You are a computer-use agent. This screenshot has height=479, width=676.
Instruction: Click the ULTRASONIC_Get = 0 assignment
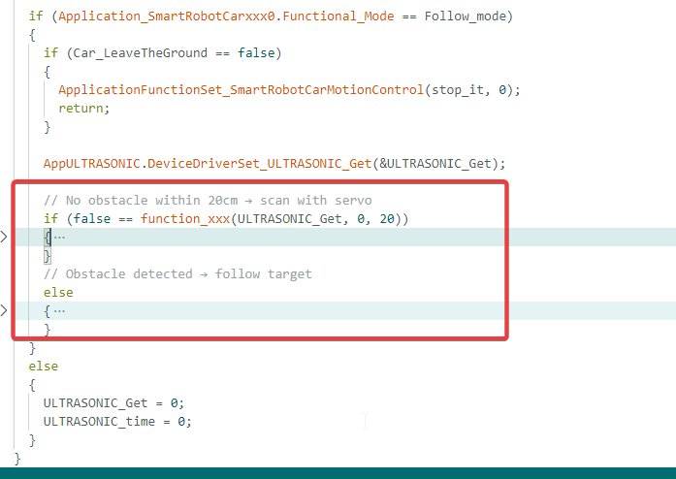(x=113, y=403)
